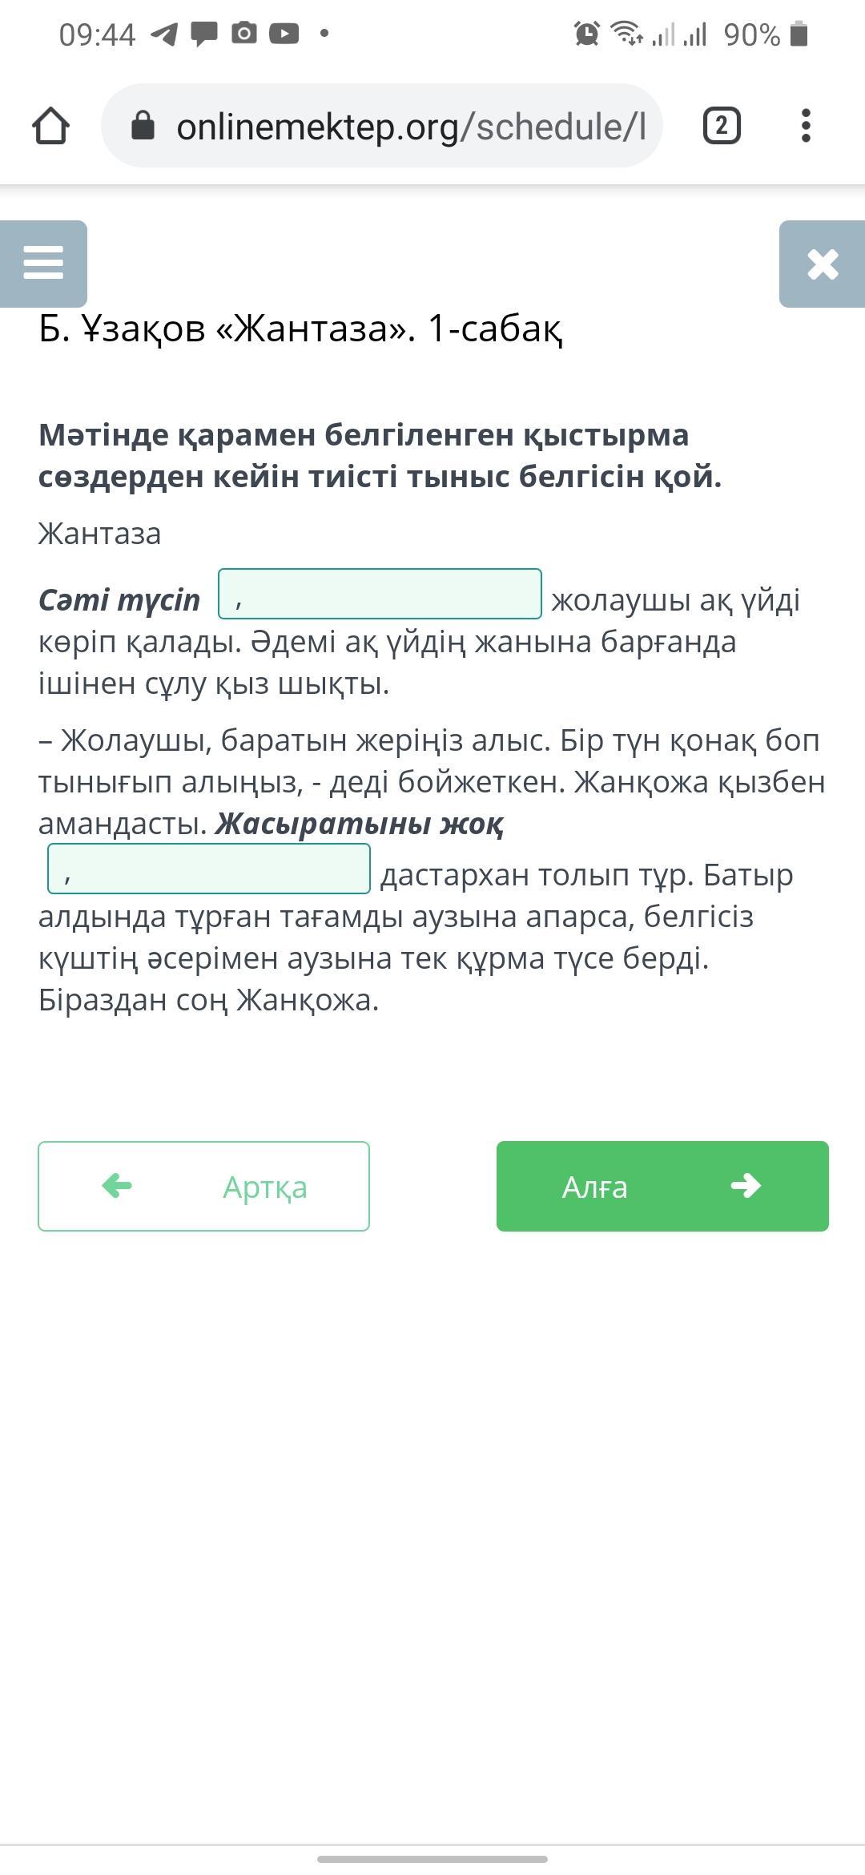Click the lesson title Б. Ұзақов «Жантаза»
The image size is (865, 1875).
(x=300, y=328)
